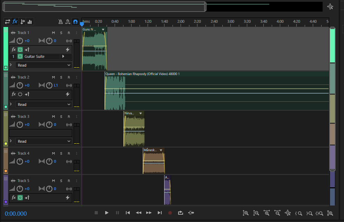Image resolution: width=344 pixels, height=222 pixels.
Task: Toggle timeline snapping magnet icon
Action: [75, 21]
